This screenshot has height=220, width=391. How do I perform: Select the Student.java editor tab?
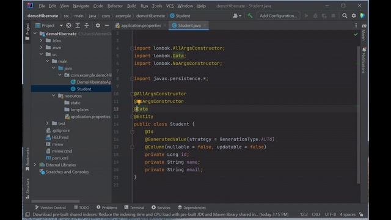pos(189,26)
